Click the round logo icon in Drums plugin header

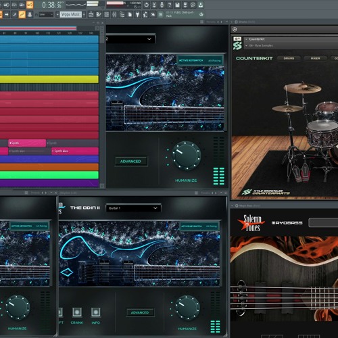click(235, 29)
